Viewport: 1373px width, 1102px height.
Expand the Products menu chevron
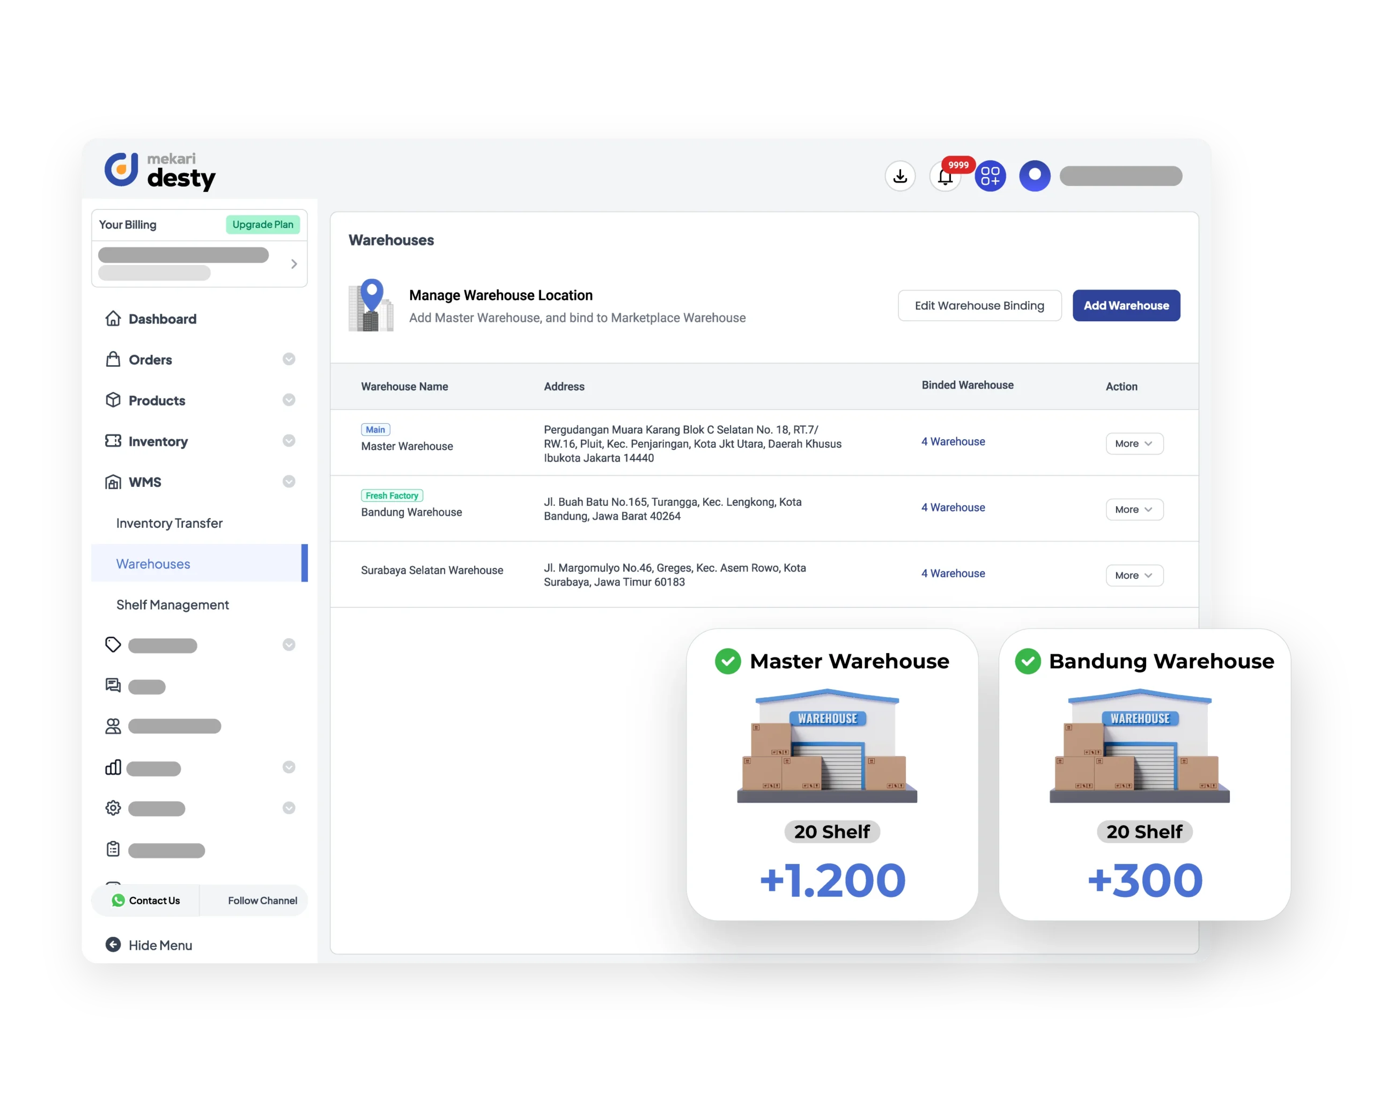289,400
